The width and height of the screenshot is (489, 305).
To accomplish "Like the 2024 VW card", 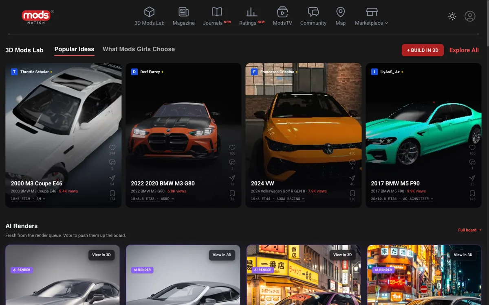I will 352,148.
